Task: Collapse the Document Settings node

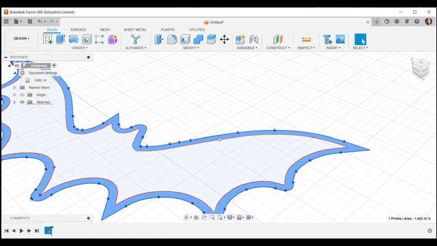Action: [15, 73]
